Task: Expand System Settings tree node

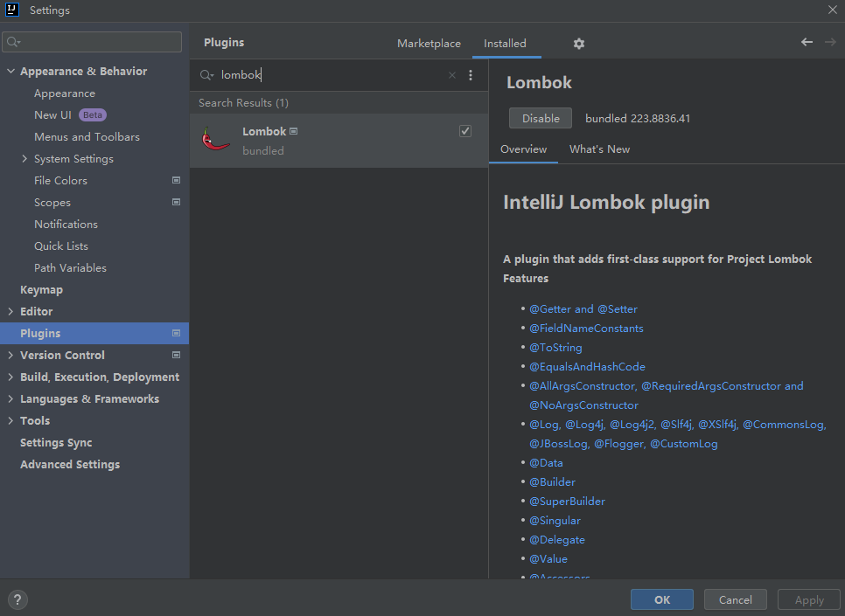Action: pyautogui.click(x=24, y=159)
